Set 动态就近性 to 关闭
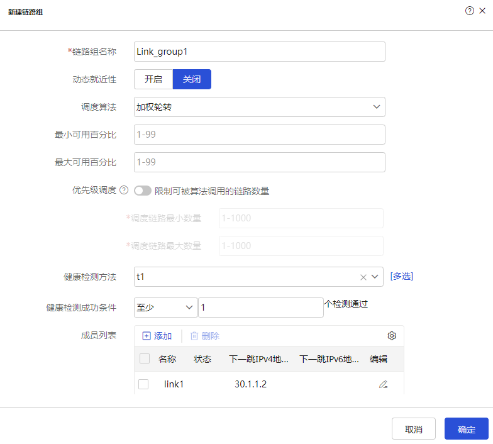 (x=192, y=79)
